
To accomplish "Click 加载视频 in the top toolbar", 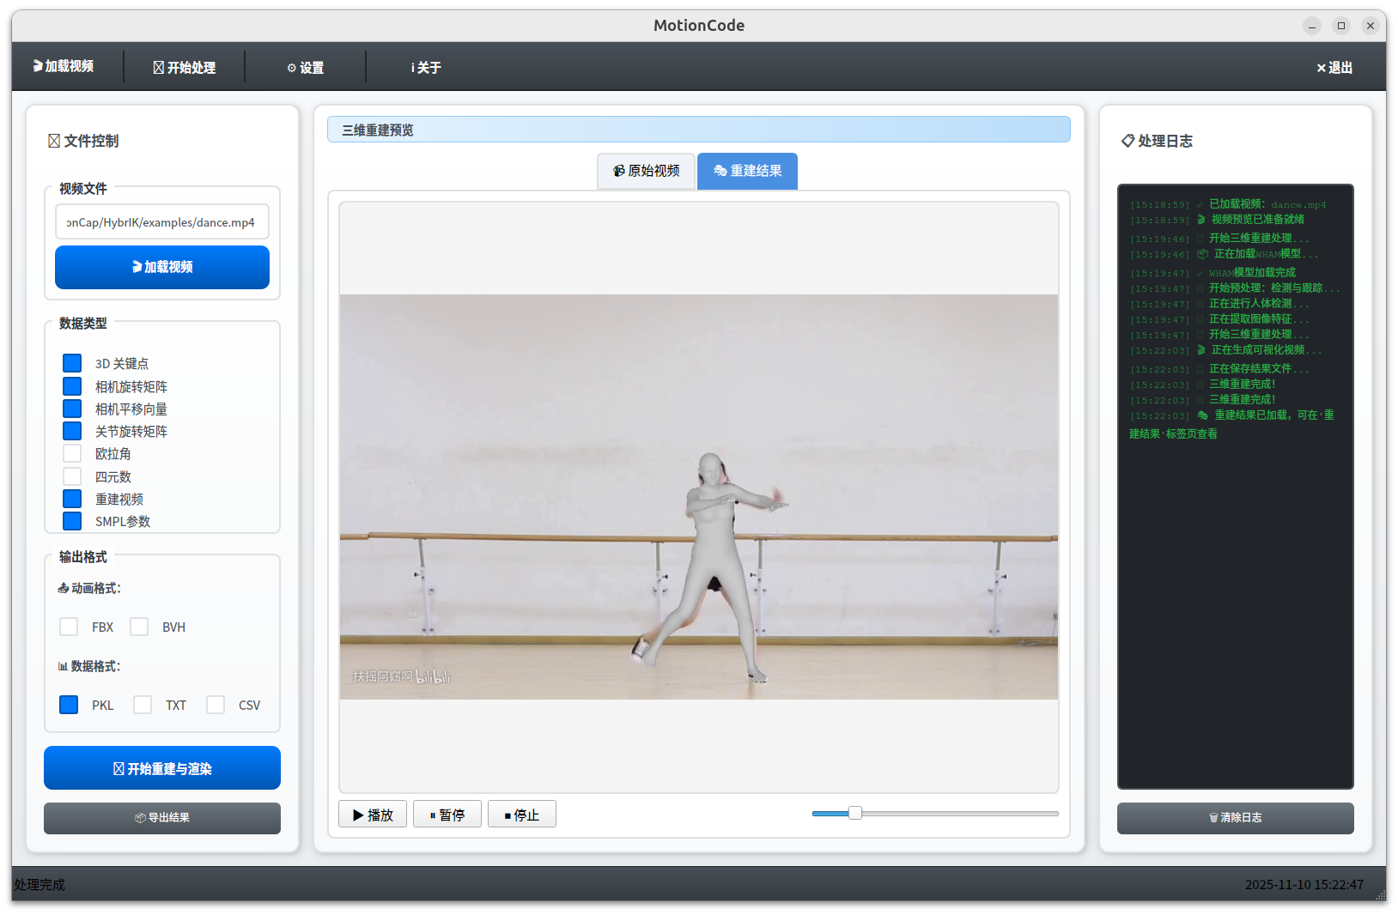I will (x=64, y=66).
